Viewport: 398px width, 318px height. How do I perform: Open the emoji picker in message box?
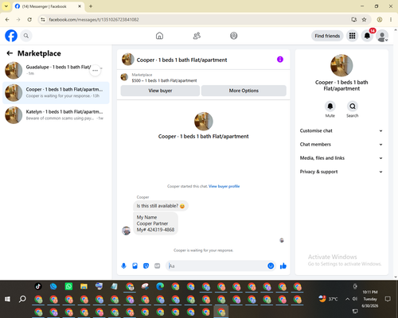(x=271, y=266)
